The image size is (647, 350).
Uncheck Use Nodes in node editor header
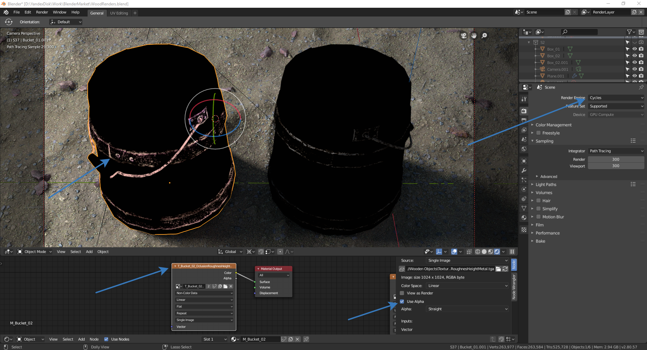click(106, 339)
